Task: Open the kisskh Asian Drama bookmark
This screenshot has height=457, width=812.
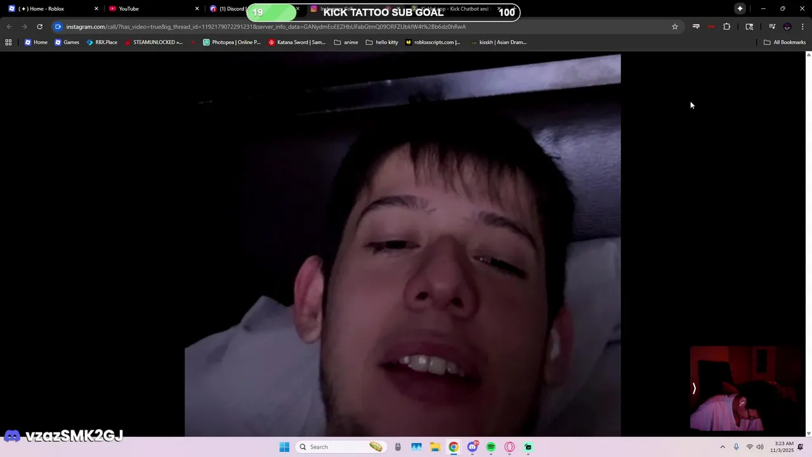Action: 499,43
